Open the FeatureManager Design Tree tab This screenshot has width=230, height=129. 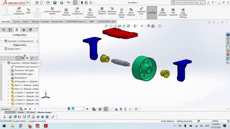4,30
